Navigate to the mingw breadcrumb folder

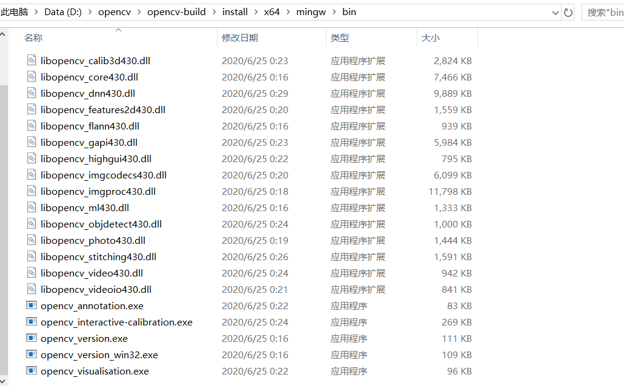click(x=311, y=11)
